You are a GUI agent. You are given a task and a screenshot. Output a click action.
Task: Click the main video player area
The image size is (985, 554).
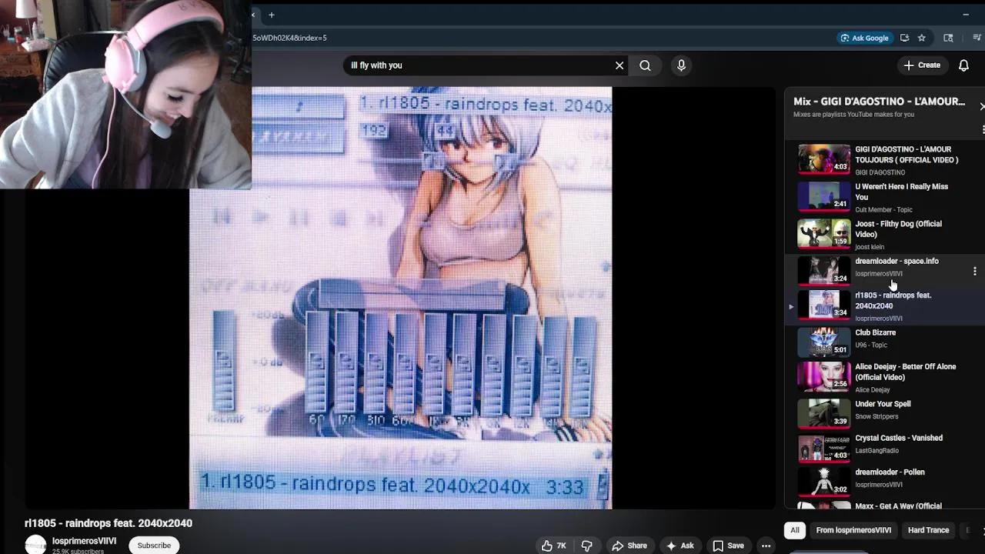[400, 298]
